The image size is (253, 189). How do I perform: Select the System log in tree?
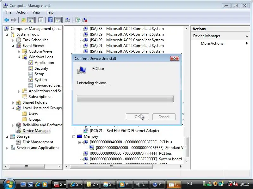point(41,80)
